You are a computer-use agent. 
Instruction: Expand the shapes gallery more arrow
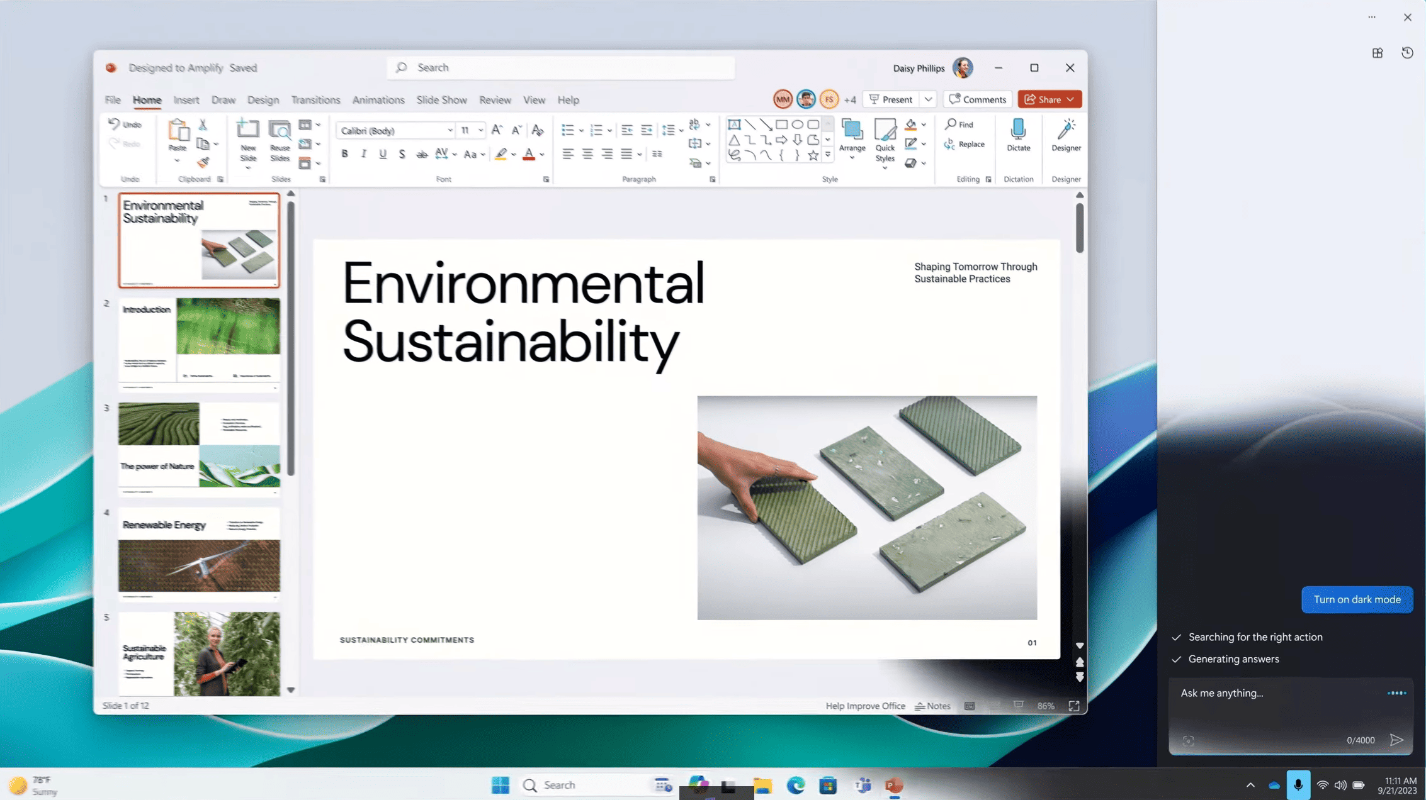827,155
